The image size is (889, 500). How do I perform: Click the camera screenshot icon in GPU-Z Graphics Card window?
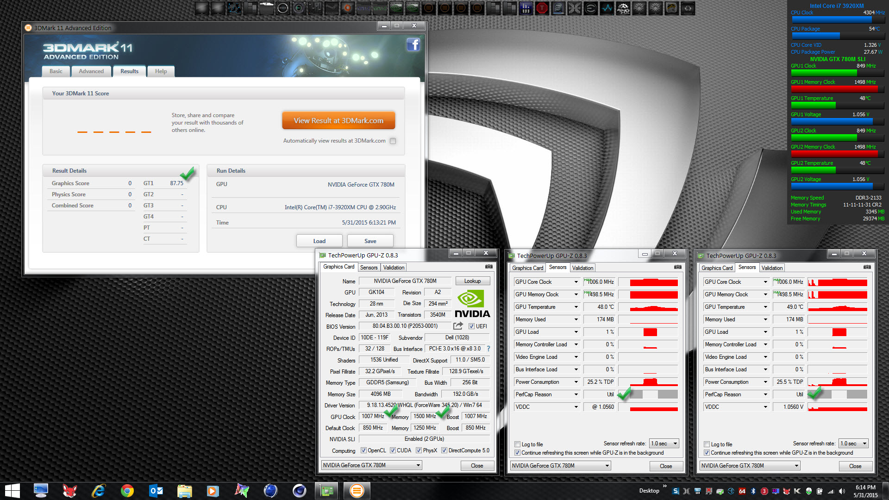(x=488, y=267)
